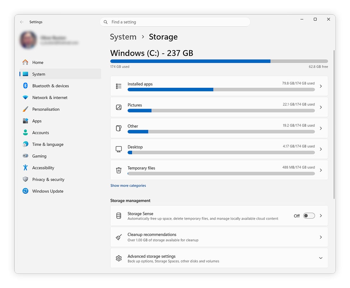Open Cleanup recommendations title
Viewport: 350px width, 288px height.
click(152, 235)
